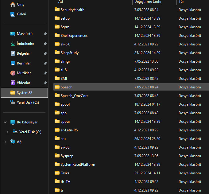
Task: Select the sv-SE folder name
Action: (65, 147)
